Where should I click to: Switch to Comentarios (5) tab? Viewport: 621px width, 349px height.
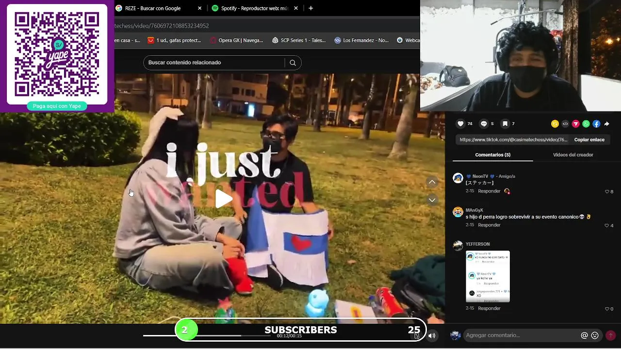(492, 155)
